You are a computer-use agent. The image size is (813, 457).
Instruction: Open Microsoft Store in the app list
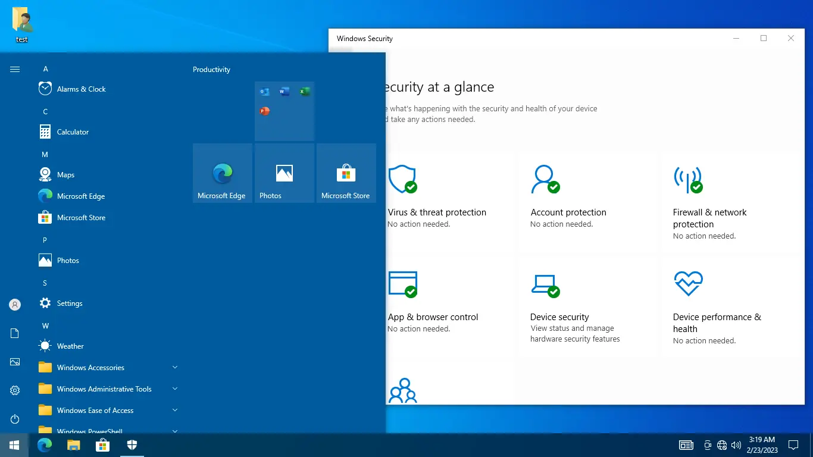(109, 218)
